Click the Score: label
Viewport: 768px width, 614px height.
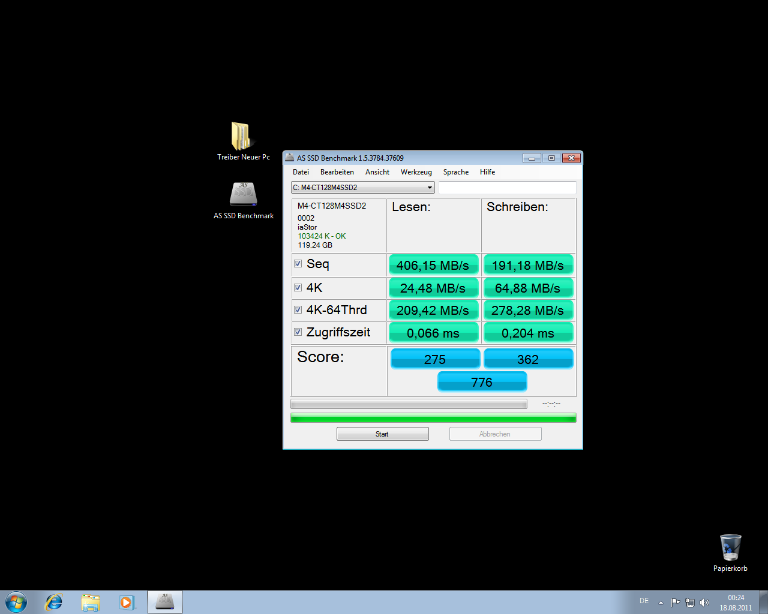[x=320, y=357]
